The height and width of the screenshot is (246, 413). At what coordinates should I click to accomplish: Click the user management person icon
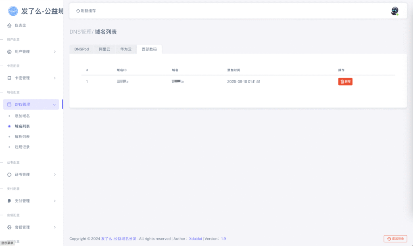pyautogui.click(x=9, y=52)
